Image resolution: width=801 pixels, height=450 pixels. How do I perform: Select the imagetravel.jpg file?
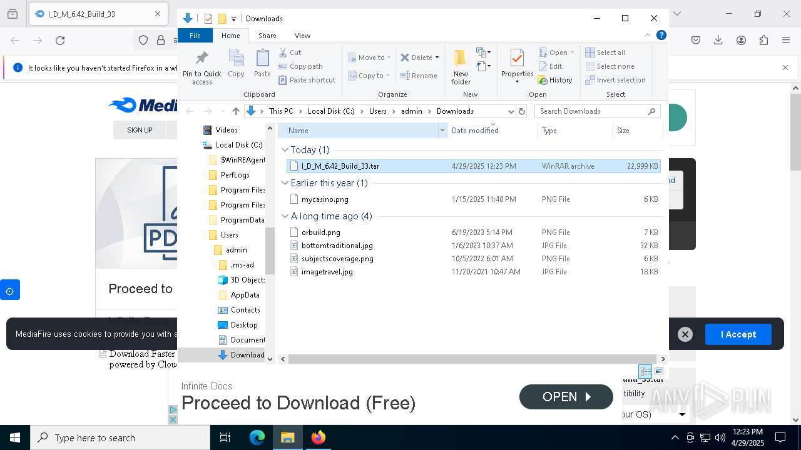(473, 272)
